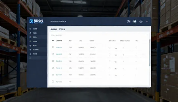The width and height of the screenshot is (178, 102).
Task: Click the last small icon in the header's right group
Action: (x=147, y=21)
